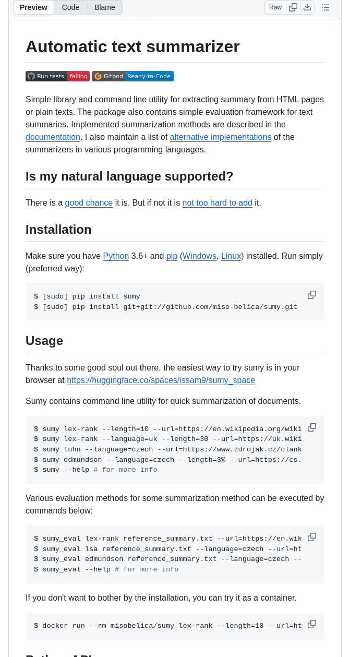Switch to the Code tab
The height and width of the screenshot is (657, 350).
pos(70,7)
